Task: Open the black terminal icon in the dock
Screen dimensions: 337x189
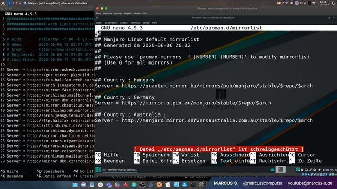Action: [x=193, y=185]
